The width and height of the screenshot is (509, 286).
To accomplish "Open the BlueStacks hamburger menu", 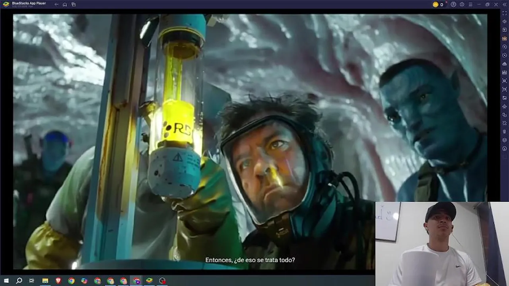I will 470,4.
